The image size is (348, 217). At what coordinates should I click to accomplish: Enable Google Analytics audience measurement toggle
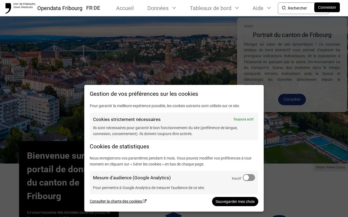point(249,178)
